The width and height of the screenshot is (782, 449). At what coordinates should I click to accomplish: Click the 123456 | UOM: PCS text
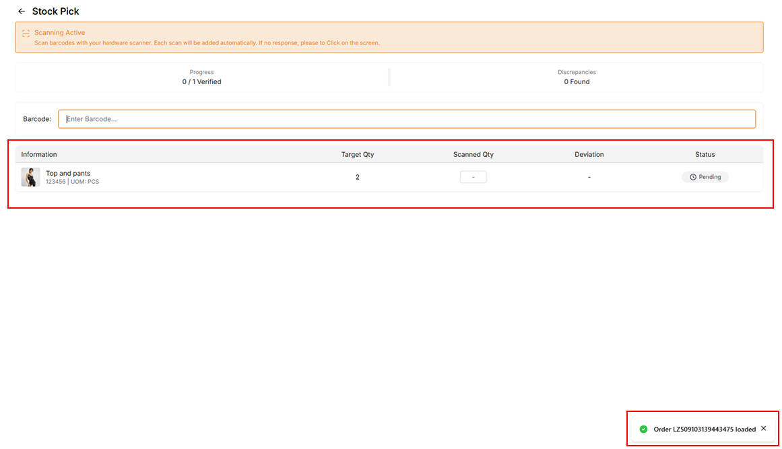coord(72,182)
